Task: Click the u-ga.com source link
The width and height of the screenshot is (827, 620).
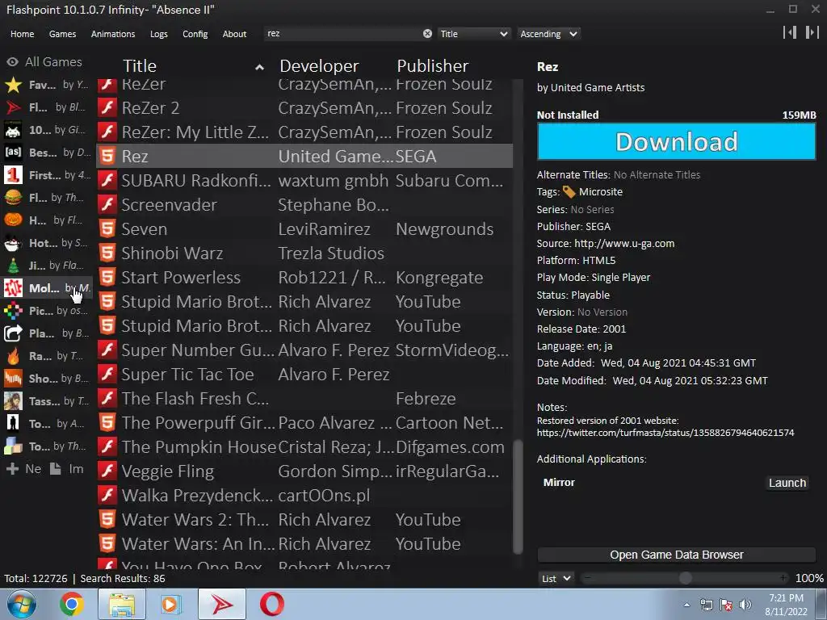Action: (624, 244)
